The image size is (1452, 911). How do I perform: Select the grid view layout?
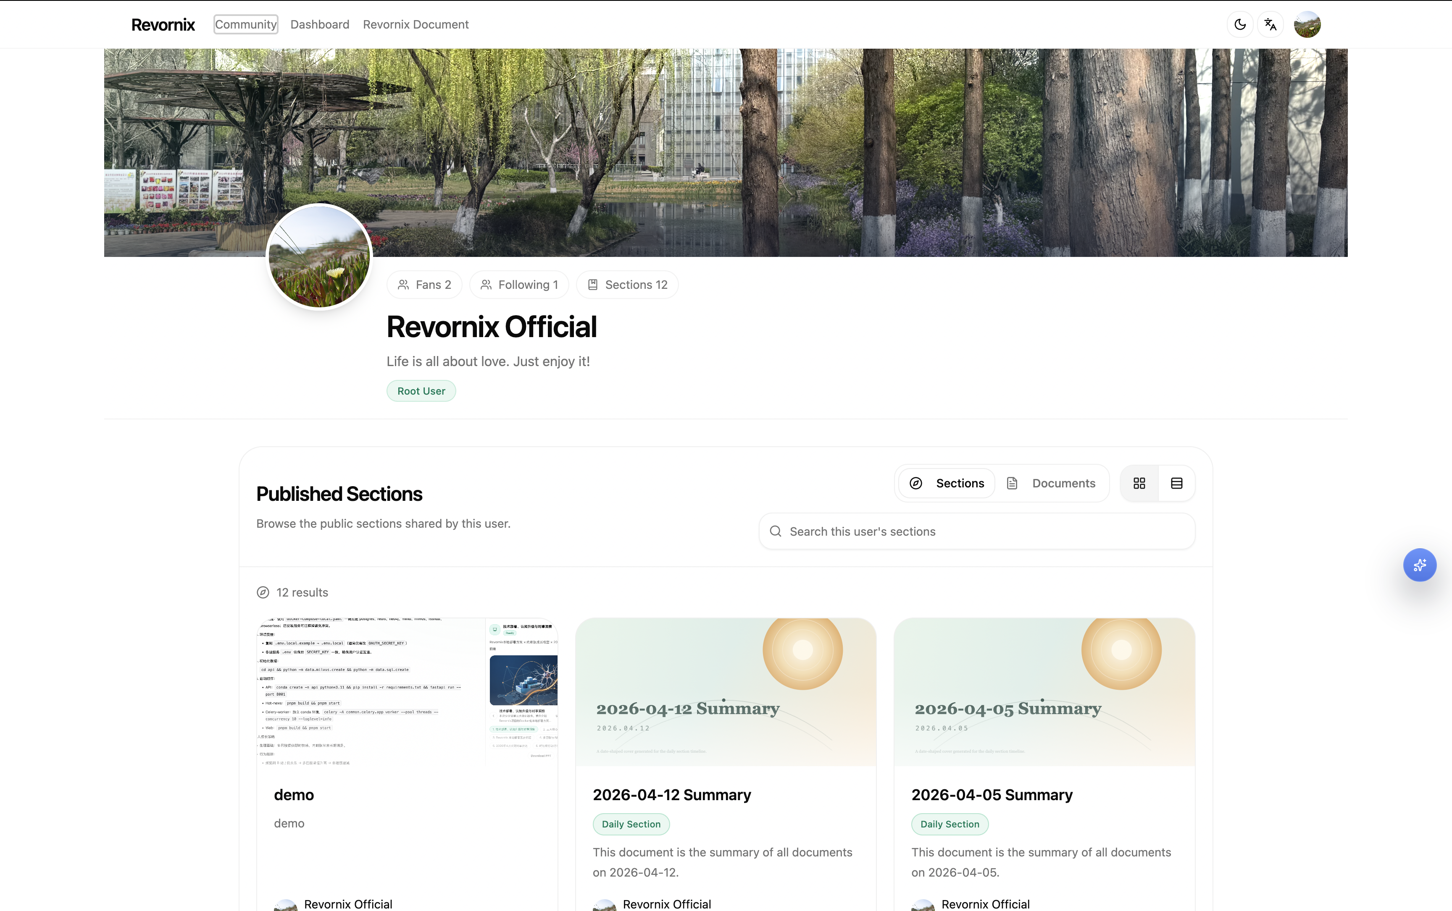1139,483
